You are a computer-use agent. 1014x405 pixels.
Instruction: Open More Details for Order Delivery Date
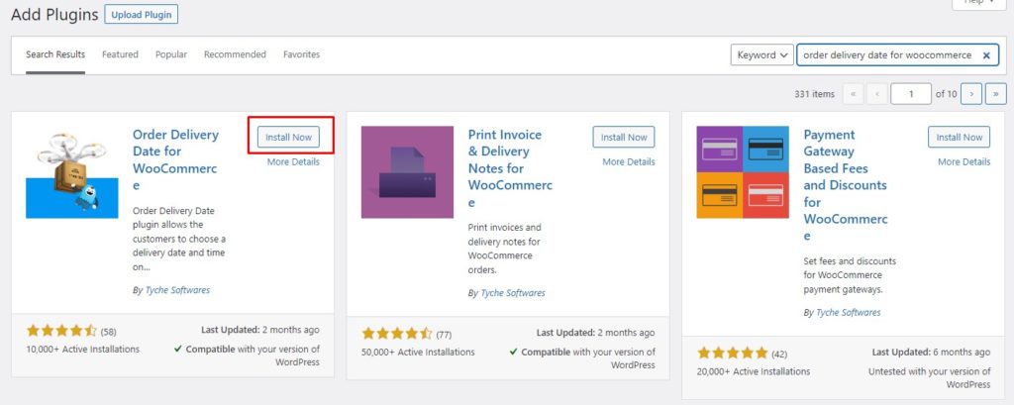coord(293,161)
